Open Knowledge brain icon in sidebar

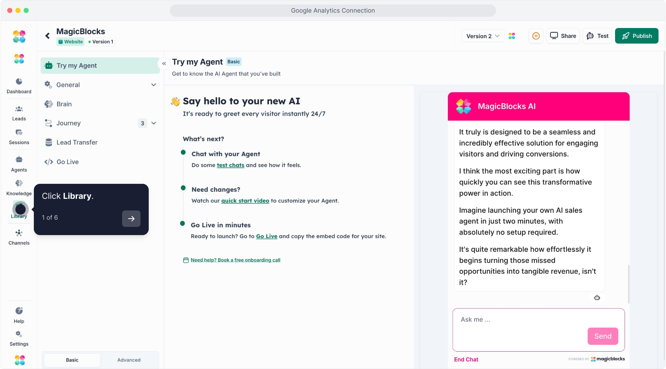click(x=19, y=184)
